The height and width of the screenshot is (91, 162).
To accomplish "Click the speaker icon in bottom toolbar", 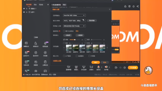I will coord(106,67).
